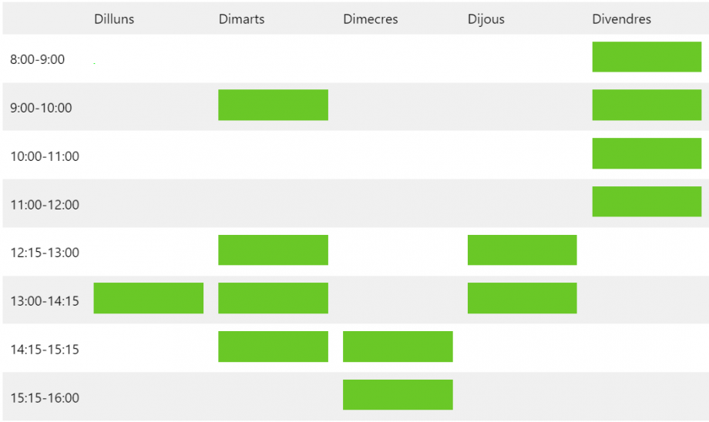Select the Dimarts column header
This screenshot has height=422, width=709.
[241, 19]
